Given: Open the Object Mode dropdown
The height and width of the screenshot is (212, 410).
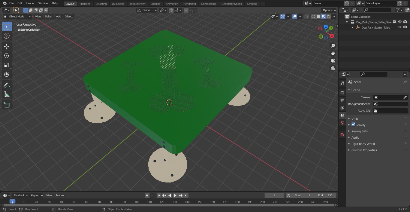Looking at the screenshot, I should [17, 17].
